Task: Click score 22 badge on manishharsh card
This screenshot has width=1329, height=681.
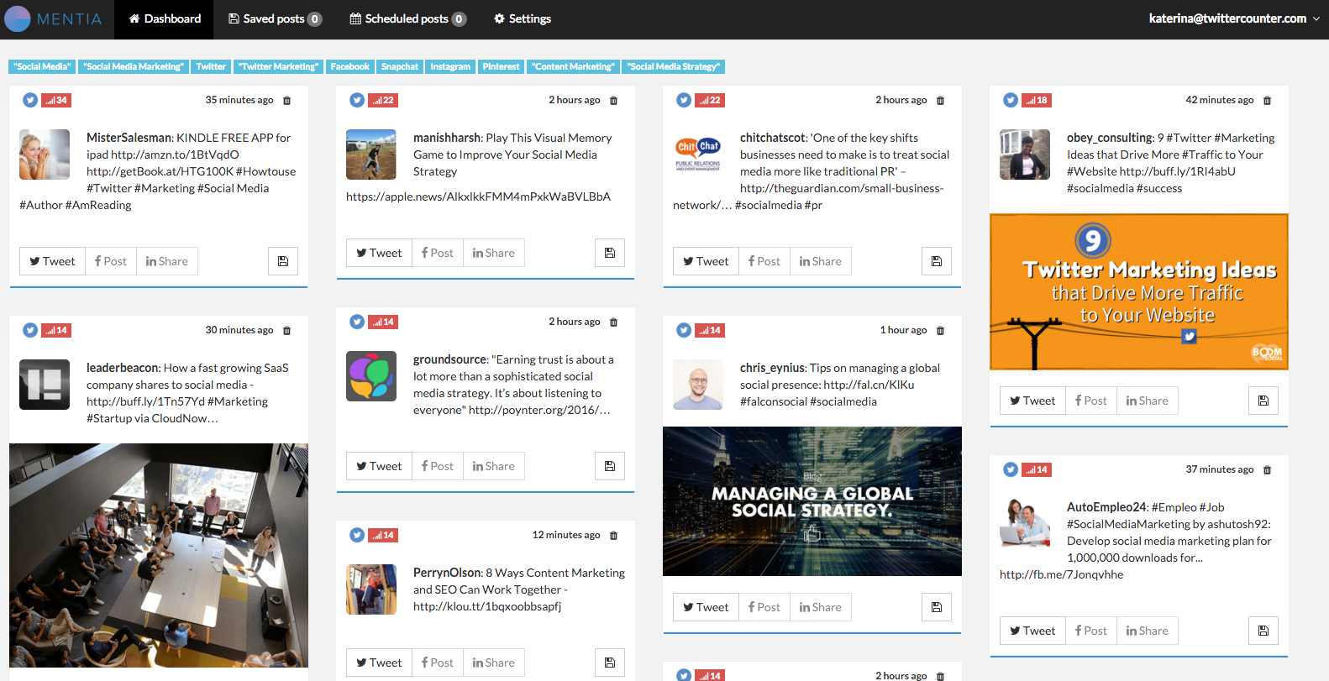Action: 383,100
